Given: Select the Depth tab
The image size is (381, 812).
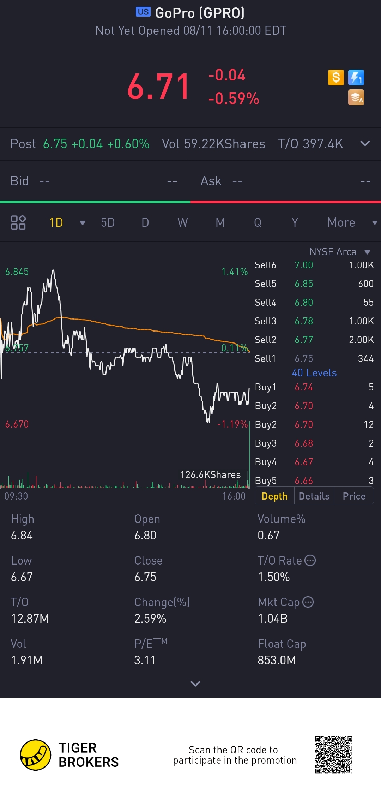Looking at the screenshot, I should [274, 496].
